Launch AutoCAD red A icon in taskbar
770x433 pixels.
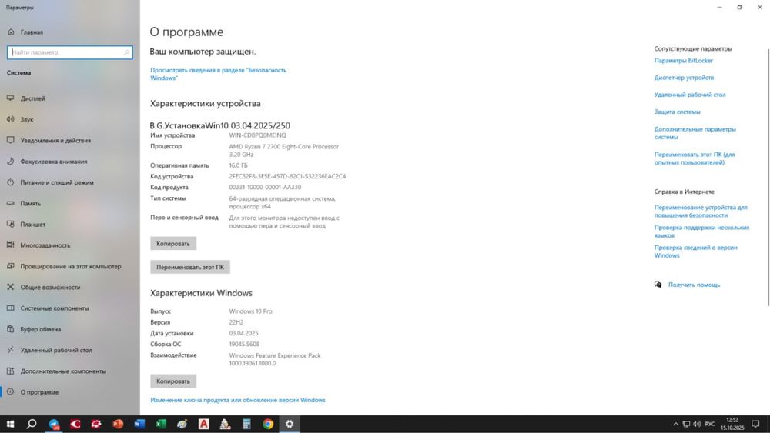pos(204,424)
